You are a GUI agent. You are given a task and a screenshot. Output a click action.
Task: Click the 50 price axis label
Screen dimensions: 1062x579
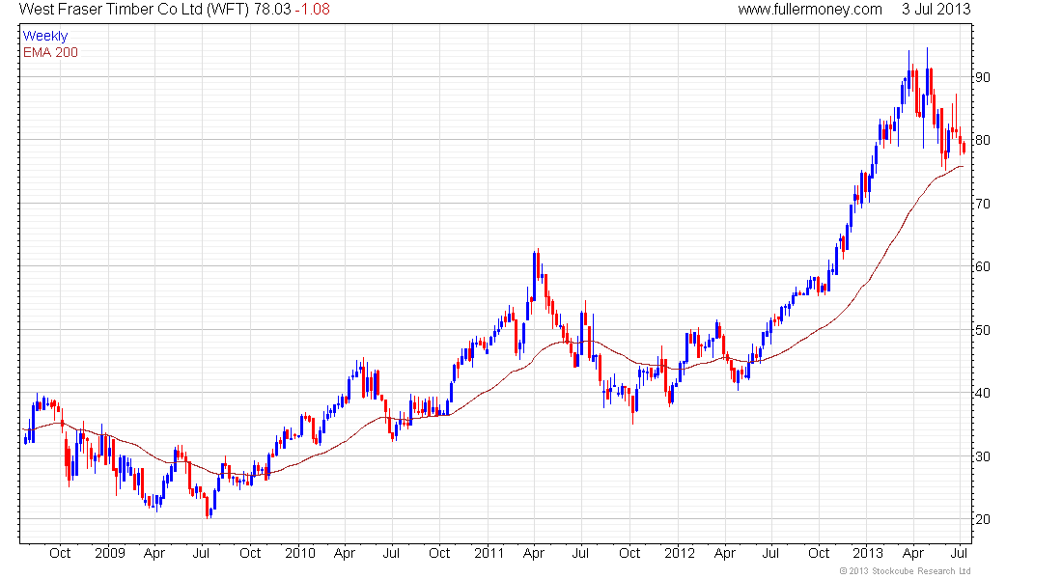point(982,330)
